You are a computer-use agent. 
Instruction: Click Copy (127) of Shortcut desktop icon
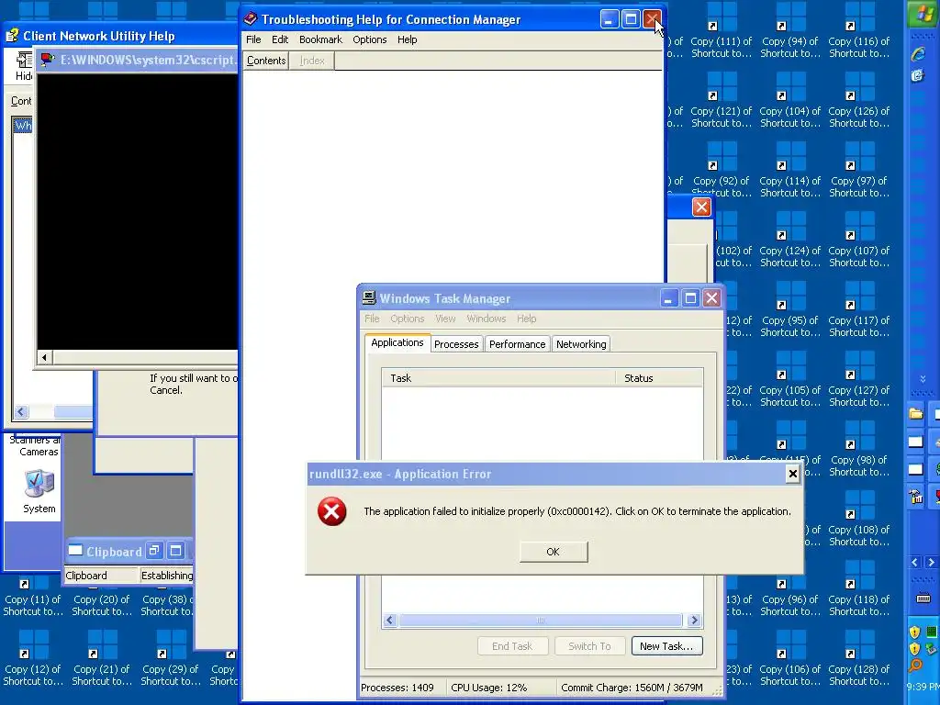(x=859, y=379)
